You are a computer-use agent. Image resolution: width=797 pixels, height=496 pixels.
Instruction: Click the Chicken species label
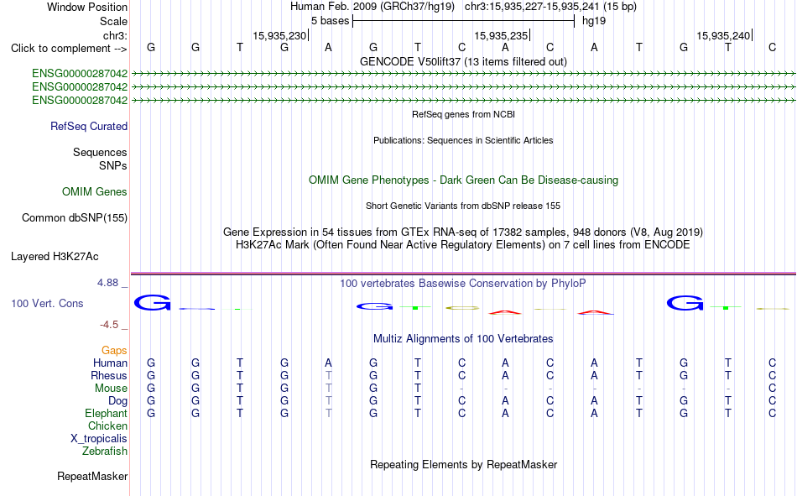107,426
